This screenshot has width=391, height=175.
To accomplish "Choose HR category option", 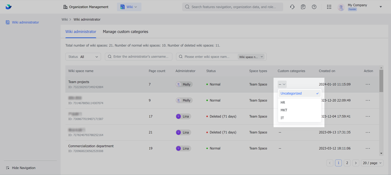I will 300,103.
